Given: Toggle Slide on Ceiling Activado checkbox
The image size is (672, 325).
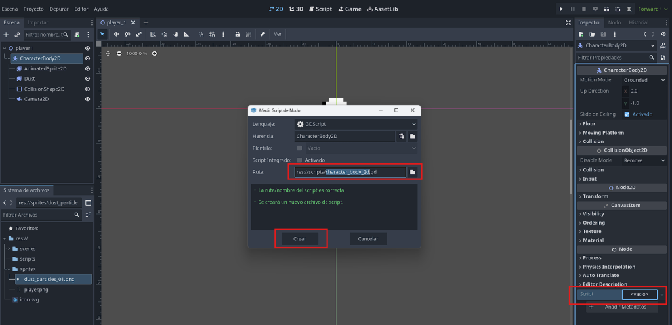Looking at the screenshot, I should click(627, 114).
